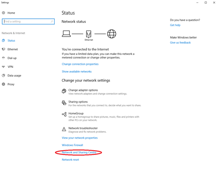
Task: Click the Home gear icon
Action: [4, 13]
